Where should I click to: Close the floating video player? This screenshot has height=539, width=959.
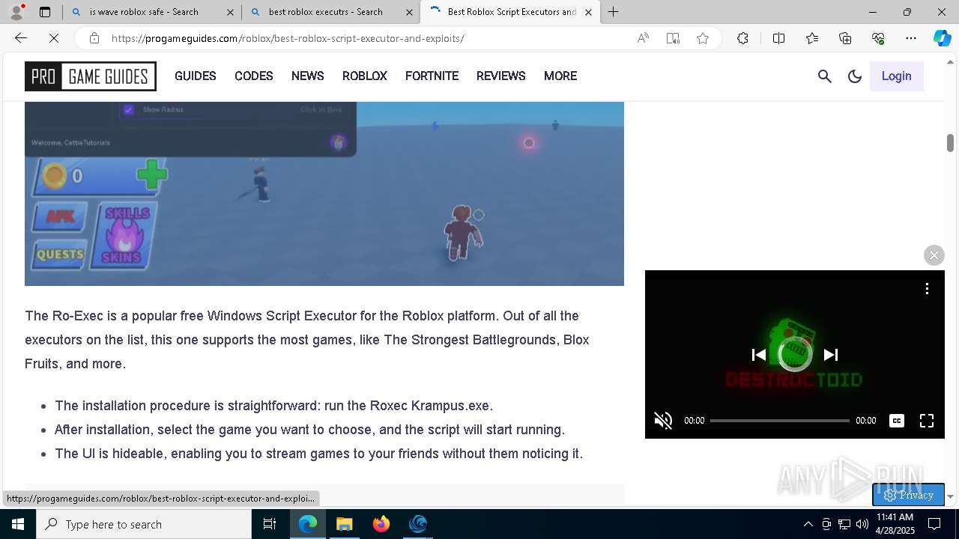[934, 255]
